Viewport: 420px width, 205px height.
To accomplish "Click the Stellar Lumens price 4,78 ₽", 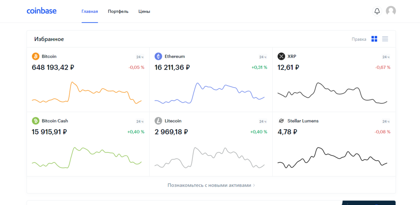I will point(287,132).
